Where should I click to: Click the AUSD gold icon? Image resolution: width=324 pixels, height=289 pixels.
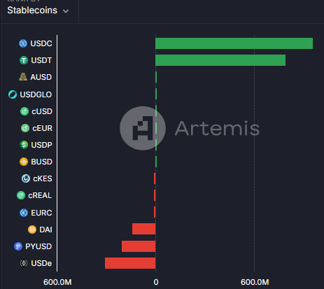click(x=23, y=77)
